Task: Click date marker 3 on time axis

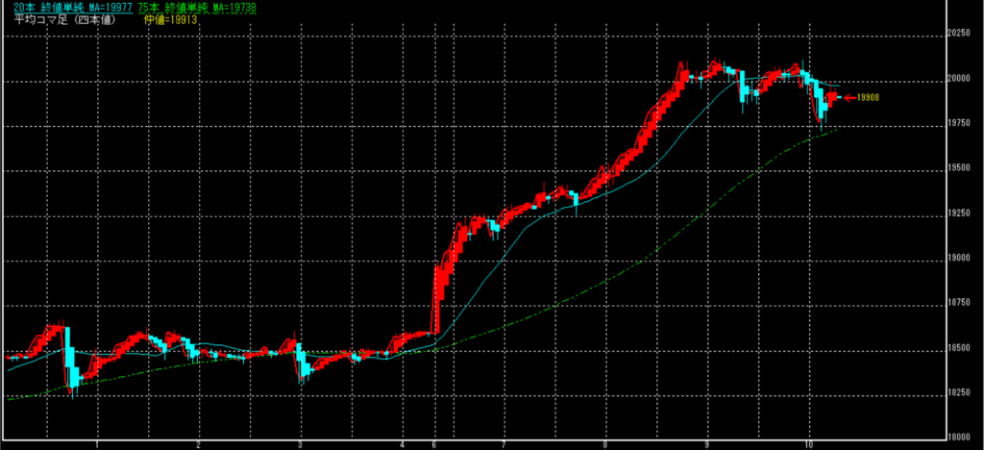Action: [301, 444]
